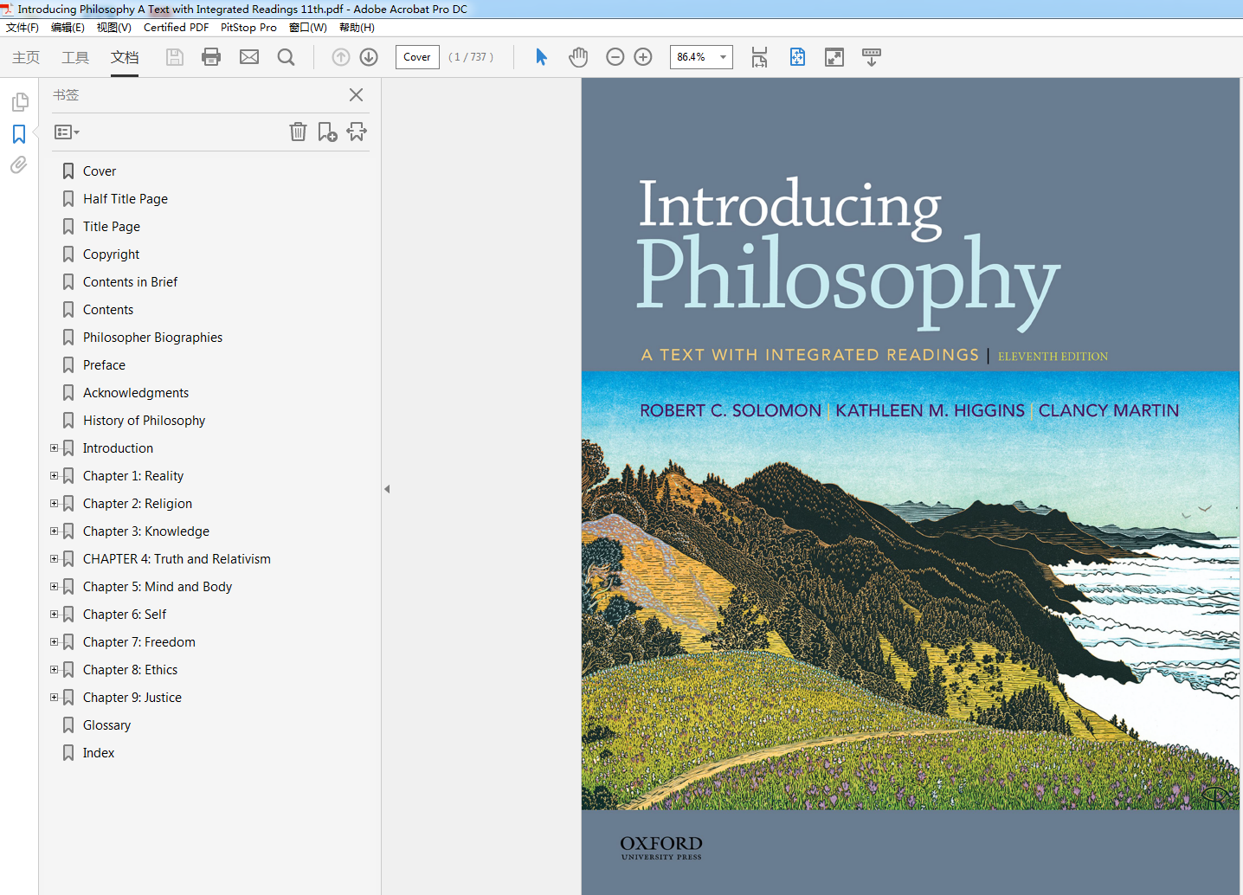
Task: Open zoom percentage dropdown
Action: (723, 57)
